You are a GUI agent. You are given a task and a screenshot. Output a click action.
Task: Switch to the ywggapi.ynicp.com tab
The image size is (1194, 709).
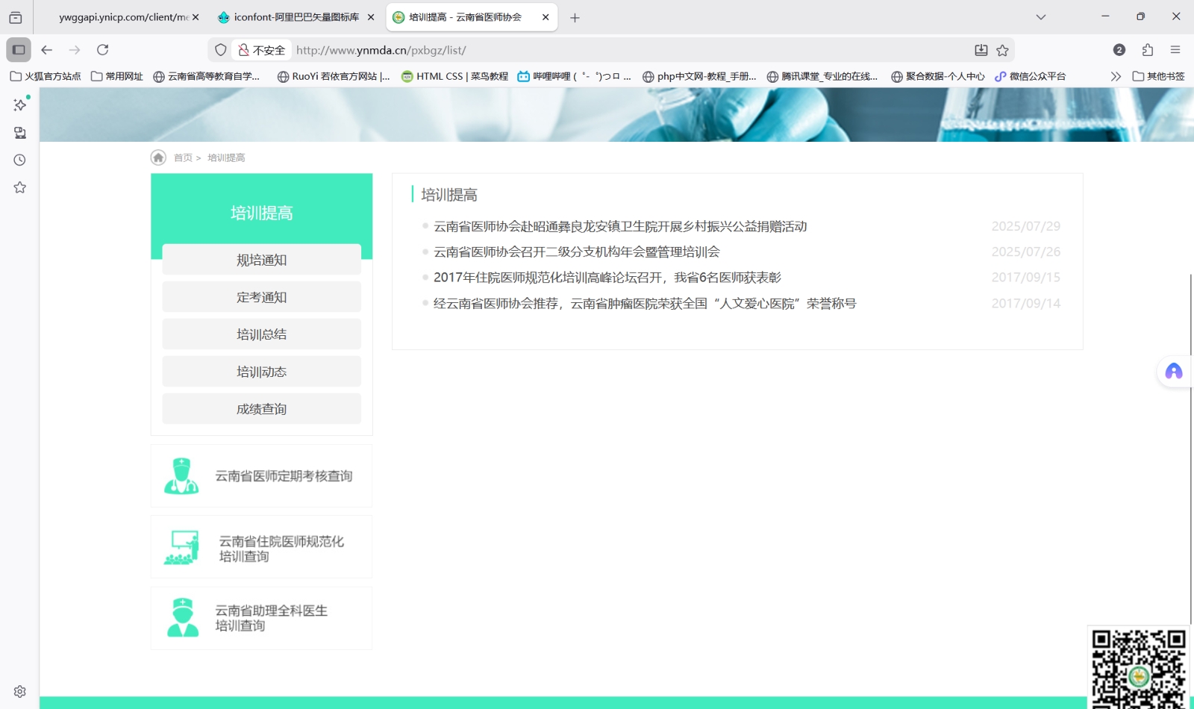119,16
